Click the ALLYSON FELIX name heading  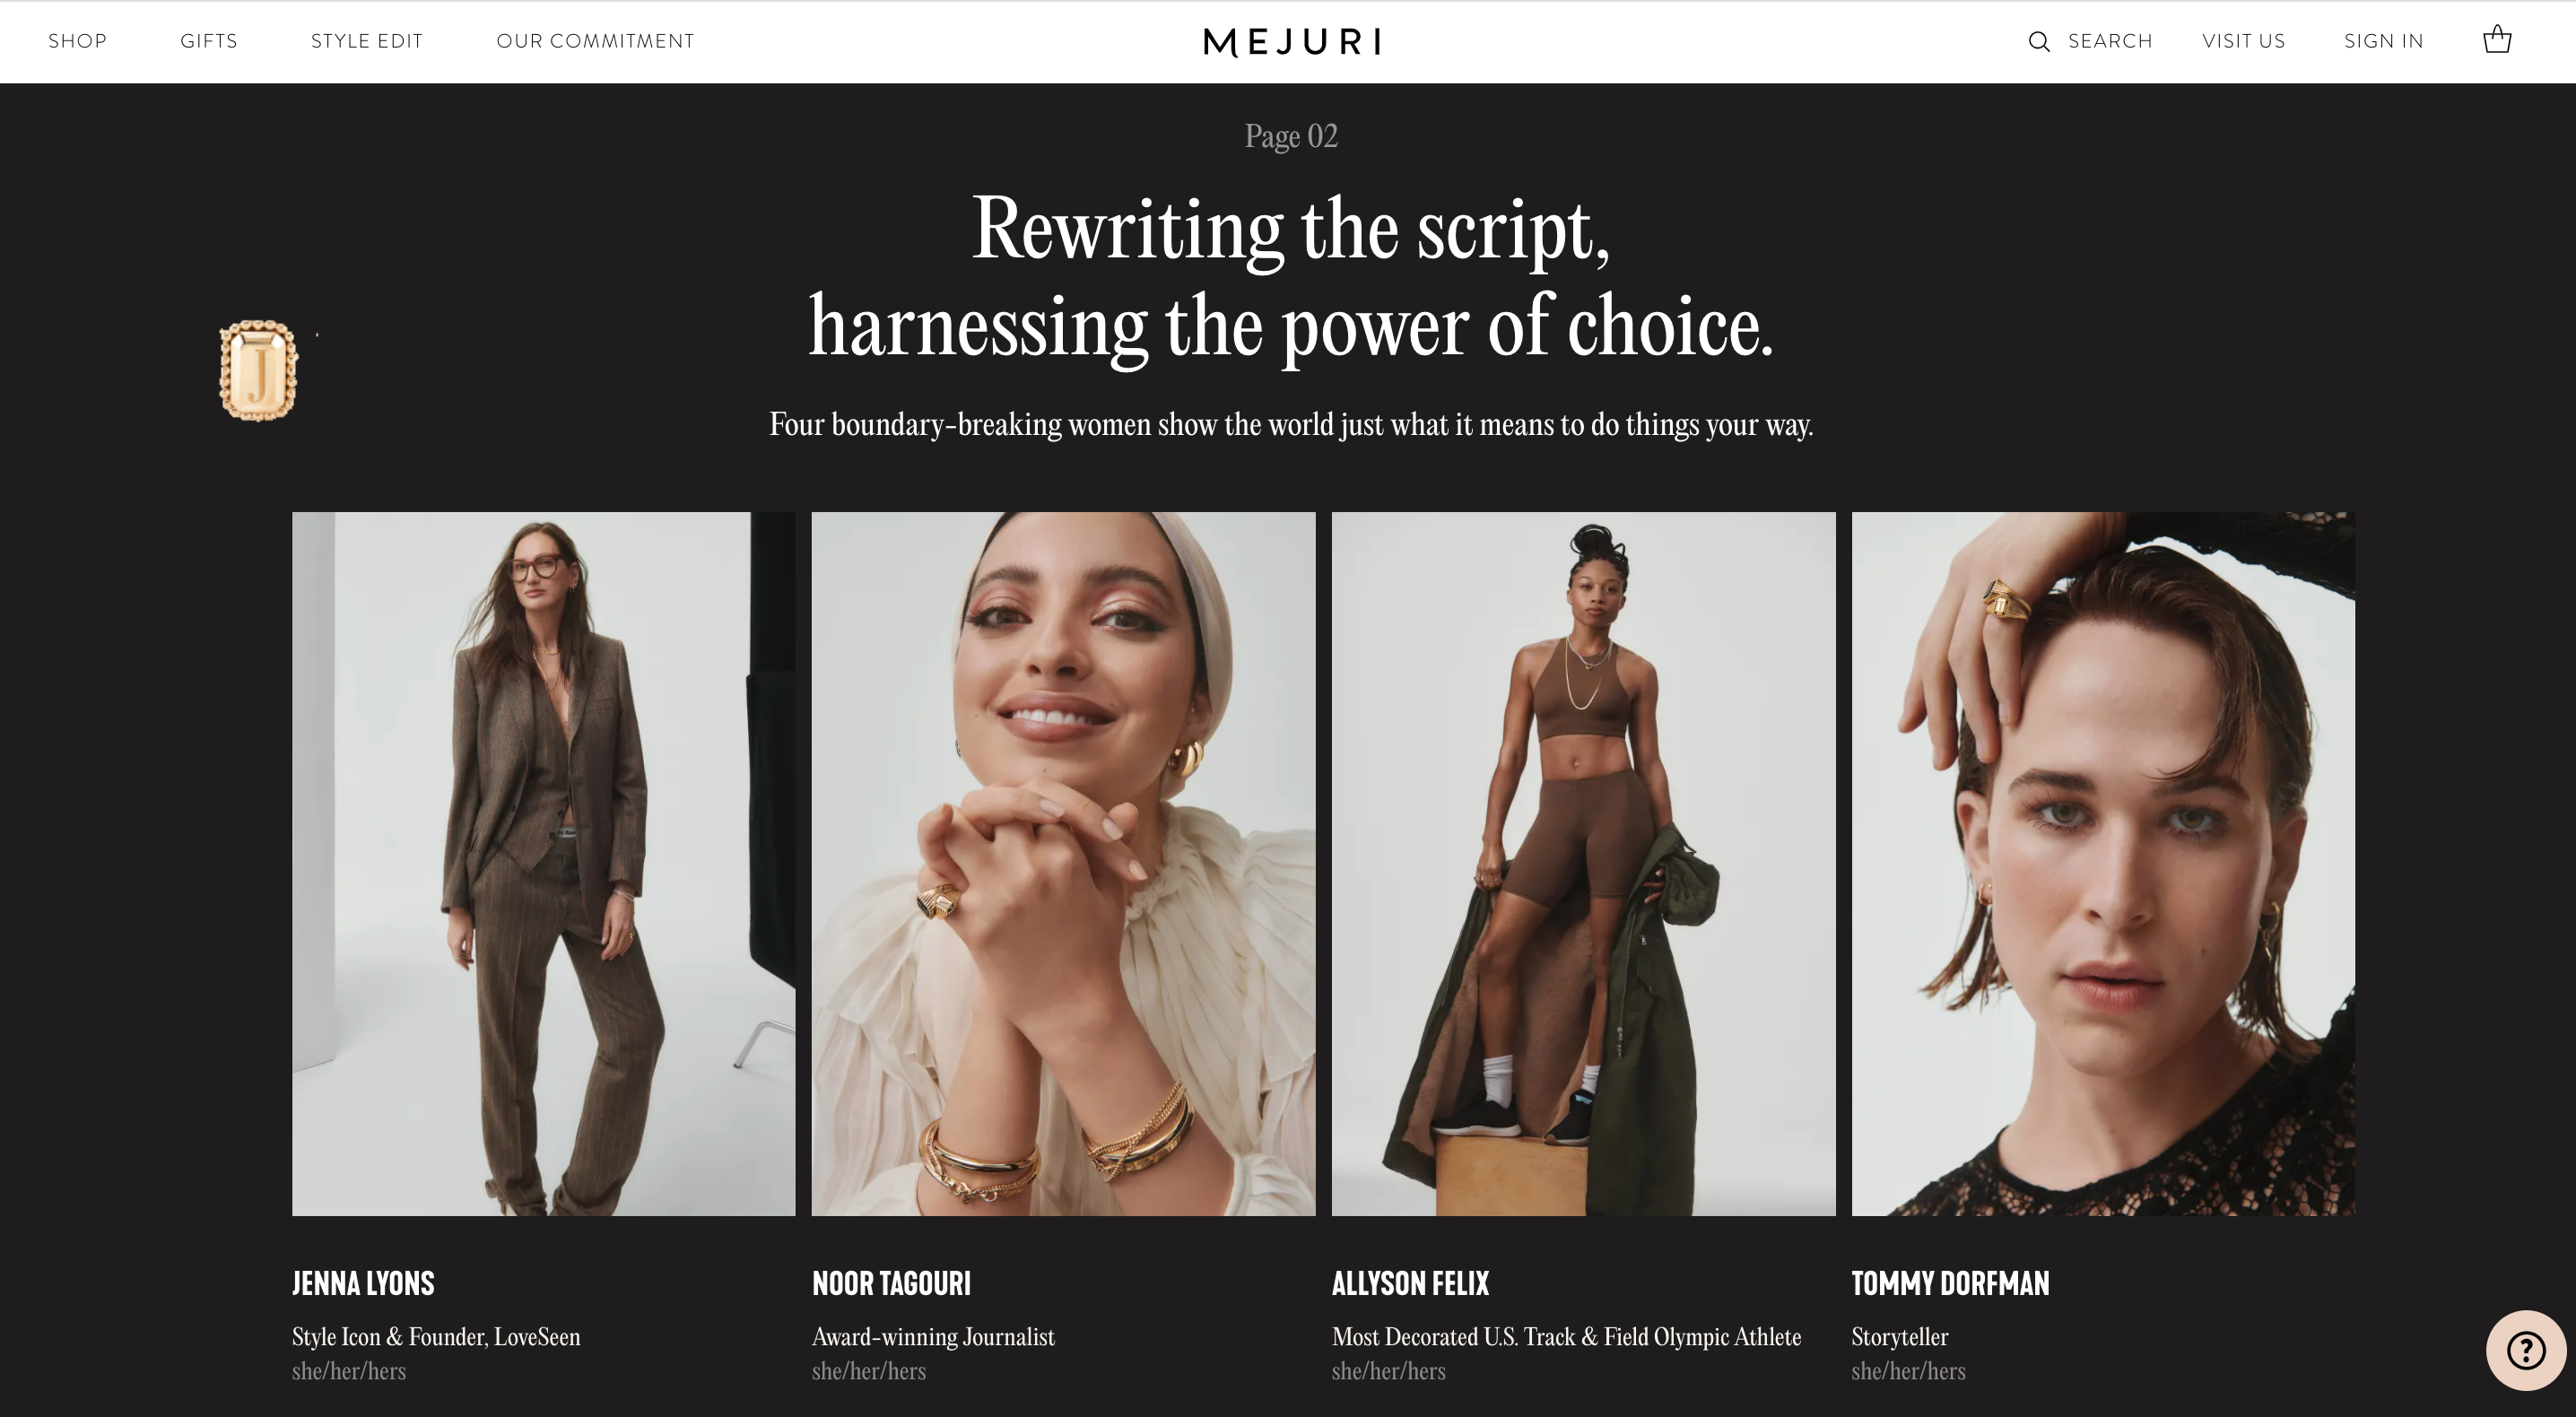1410,1283
